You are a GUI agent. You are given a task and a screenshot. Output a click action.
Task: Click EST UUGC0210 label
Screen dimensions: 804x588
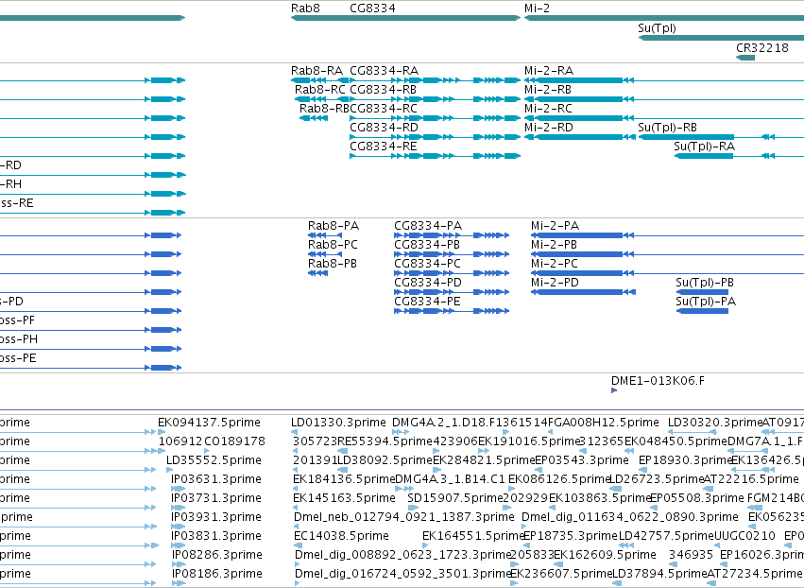(744, 536)
